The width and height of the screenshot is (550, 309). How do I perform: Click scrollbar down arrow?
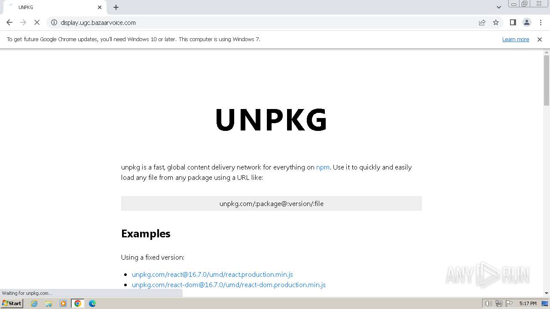pyautogui.click(x=547, y=293)
